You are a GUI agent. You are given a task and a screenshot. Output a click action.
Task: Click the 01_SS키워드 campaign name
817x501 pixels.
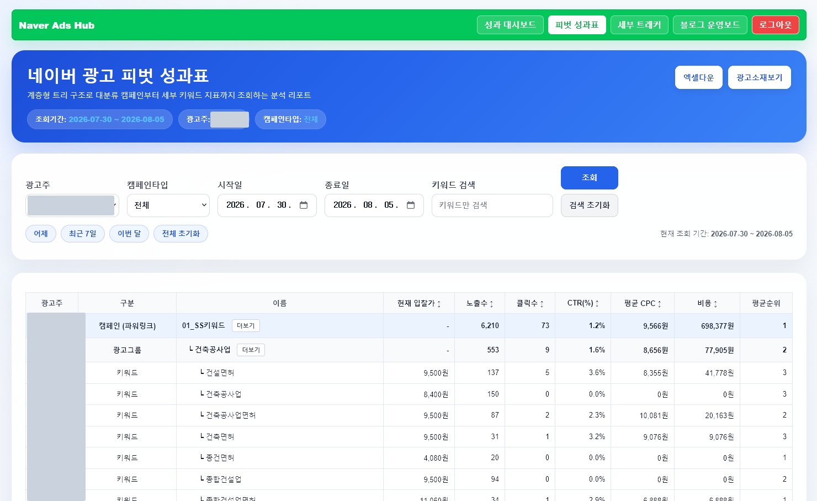pyautogui.click(x=204, y=326)
